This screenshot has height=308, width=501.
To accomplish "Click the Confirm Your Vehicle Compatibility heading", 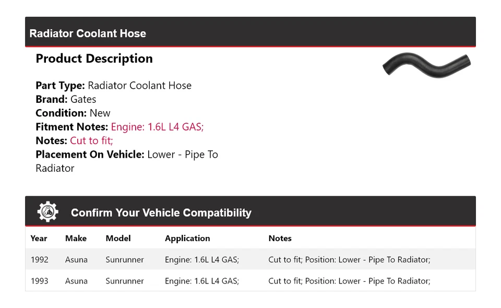I will (x=161, y=213).
